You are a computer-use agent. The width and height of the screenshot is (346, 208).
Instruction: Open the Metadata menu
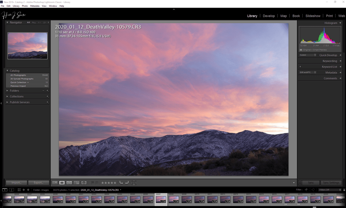click(x=34, y=6)
